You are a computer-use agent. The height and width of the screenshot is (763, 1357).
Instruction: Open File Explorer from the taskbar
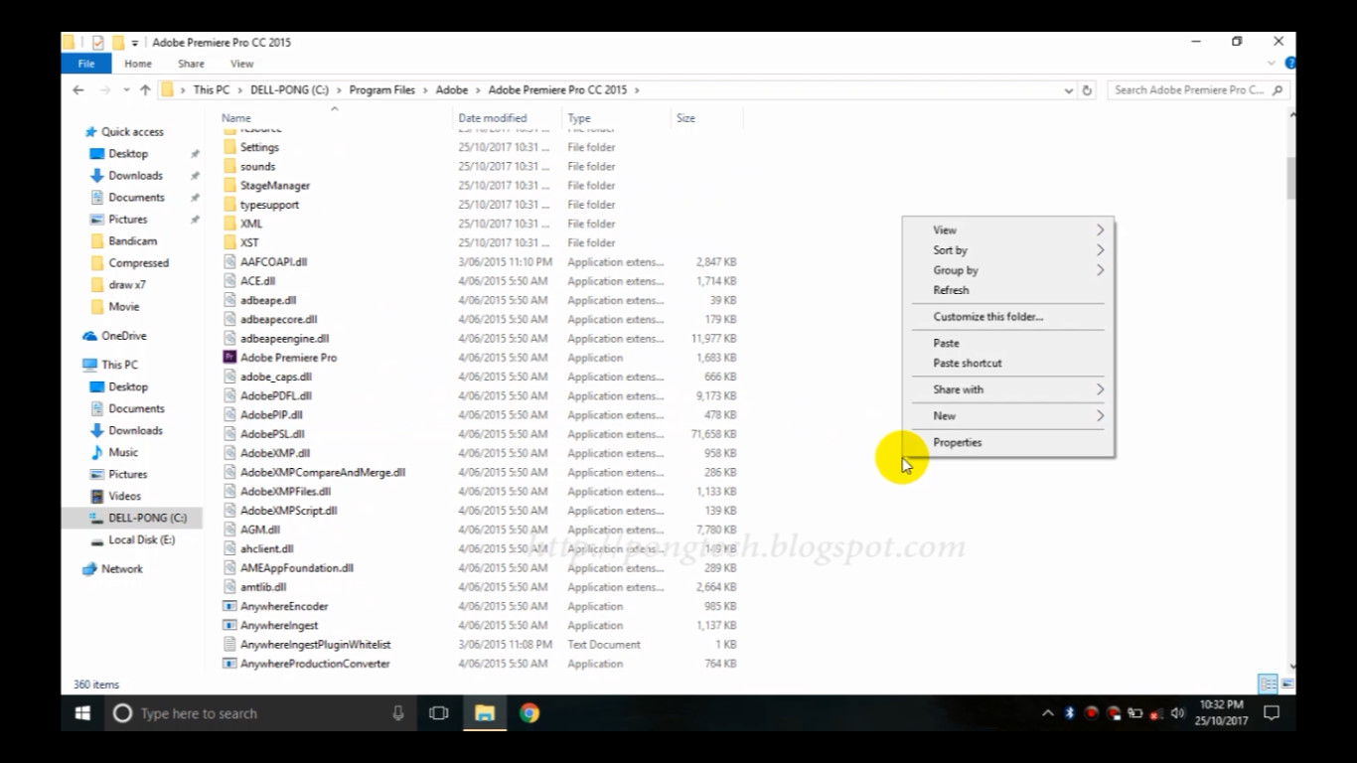[x=485, y=713]
